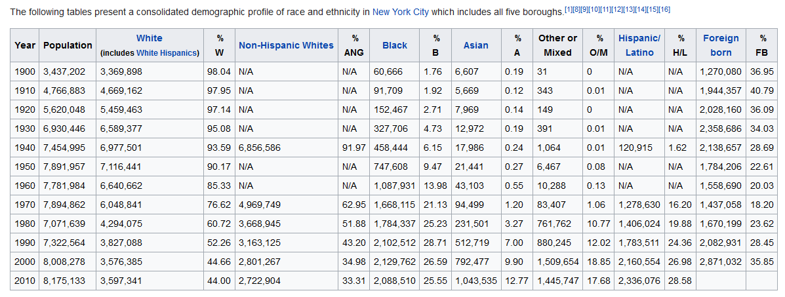Image resolution: width=785 pixels, height=297 pixels.
Task: Click the Other or Mixed column header
Action: [557, 45]
